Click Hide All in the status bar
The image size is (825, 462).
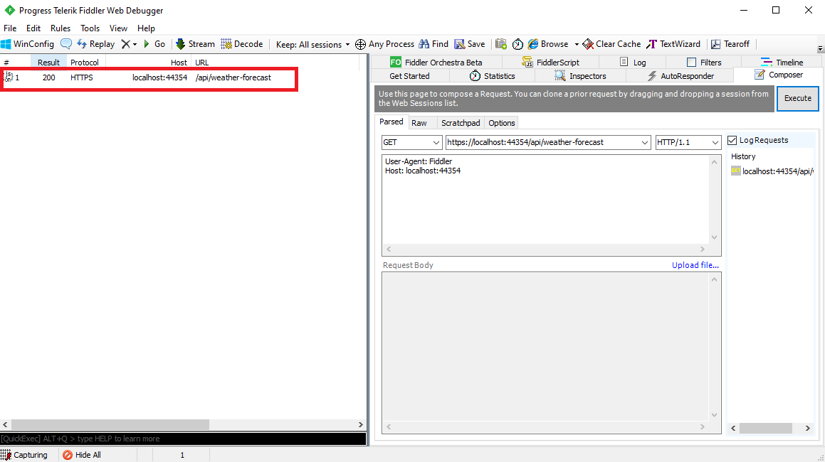point(82,455)
